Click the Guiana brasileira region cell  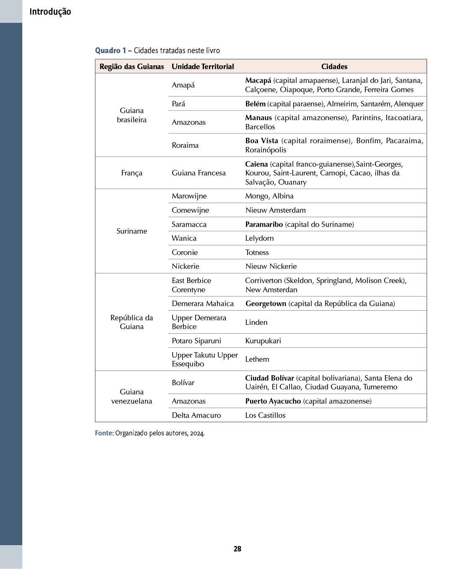(x=132, y=115)
